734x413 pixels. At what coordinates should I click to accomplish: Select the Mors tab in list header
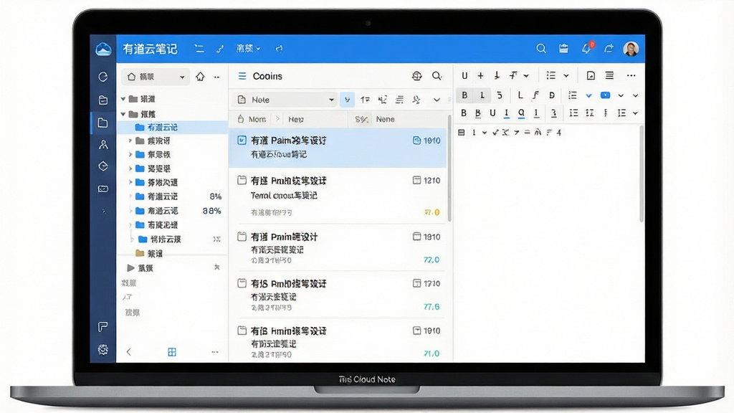(257, 120)
